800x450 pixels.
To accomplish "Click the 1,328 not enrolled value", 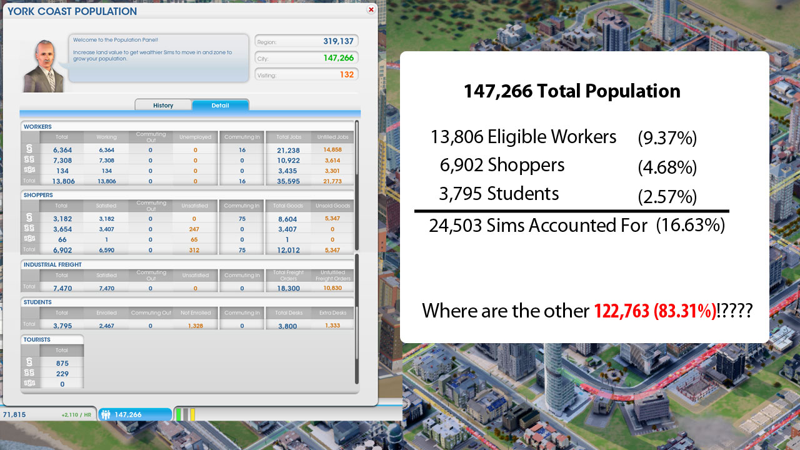I will pyautogui.click(x=195, y=326).
